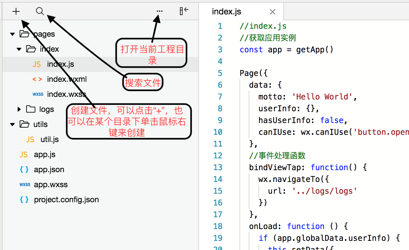
Task: Click 'wx.navigateTo({' in the code
Action: coord(293,179)
